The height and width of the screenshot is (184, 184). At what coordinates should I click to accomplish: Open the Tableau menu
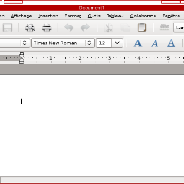point(115,16)
